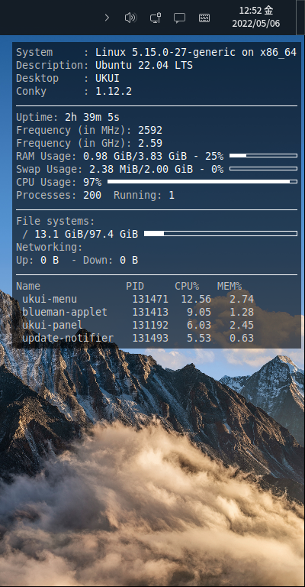Click the RAM usage progress bar
The height and width of the screenshot is (587, 305).
point(263,155)
